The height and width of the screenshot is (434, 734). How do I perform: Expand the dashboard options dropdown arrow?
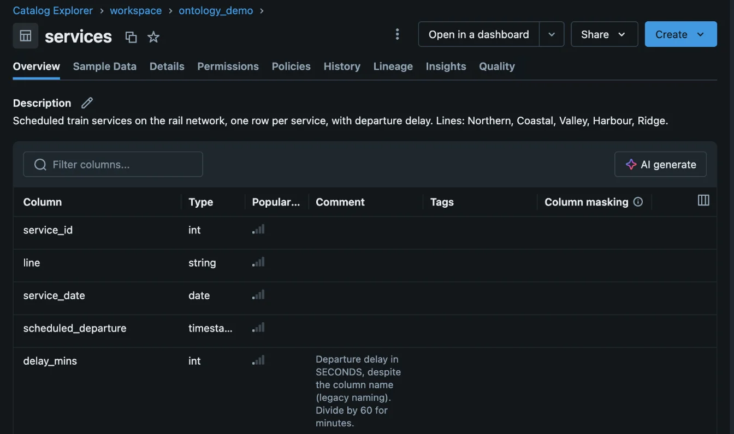552,34
